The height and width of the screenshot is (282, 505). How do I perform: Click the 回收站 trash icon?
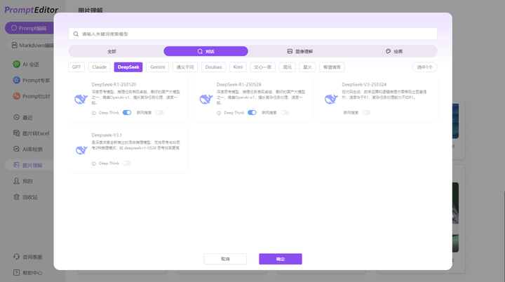click(16, 196)
